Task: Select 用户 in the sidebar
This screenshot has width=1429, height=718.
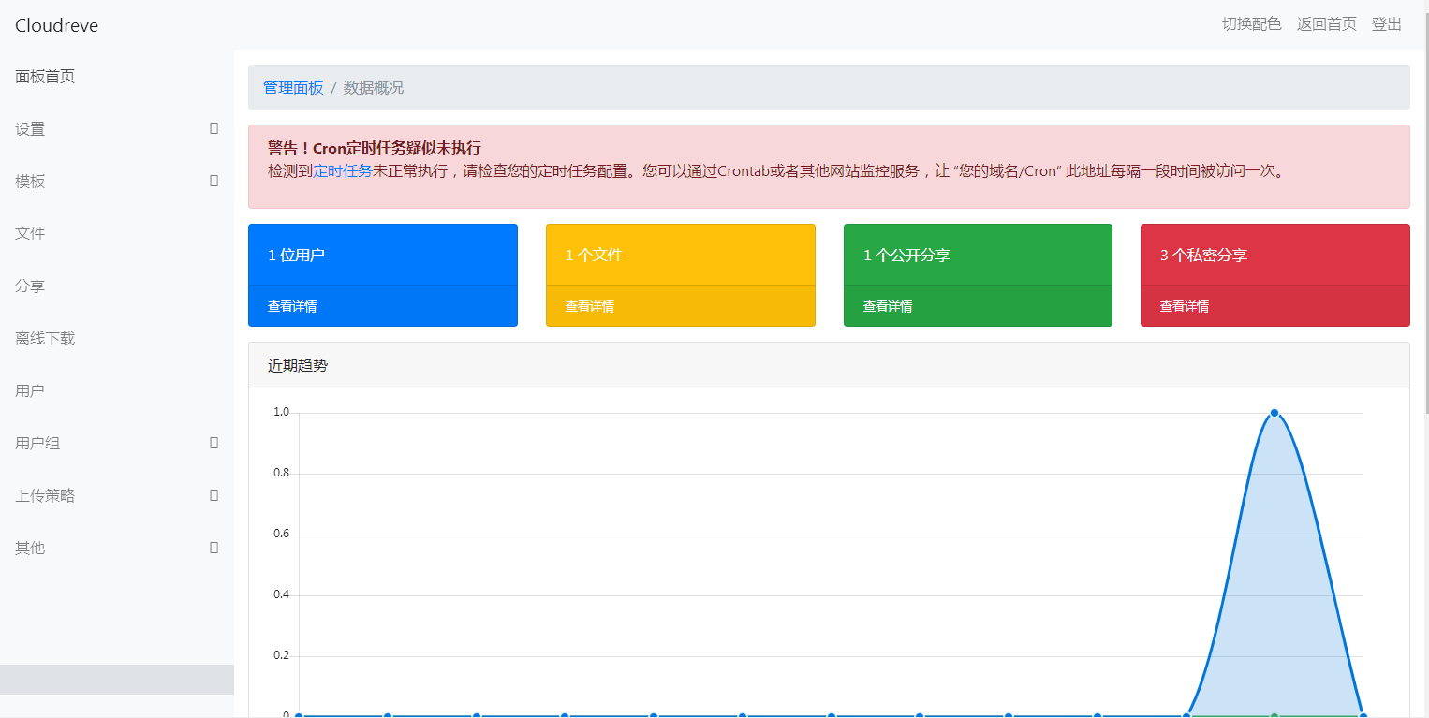Action: (x=30, y=391)
